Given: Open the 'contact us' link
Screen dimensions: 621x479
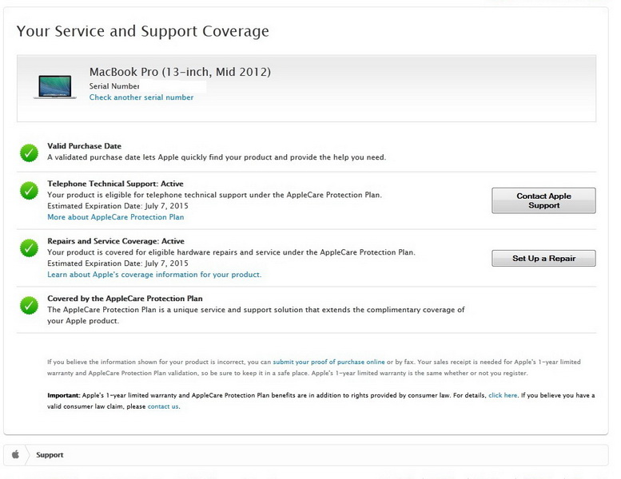Looking at the screenshot, I should pyautogui.click(x=163, y=406).
